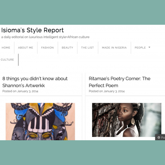Screen dimensions: 165x165
Task: Click the Follow plus icon
Action: click(159, 137)
